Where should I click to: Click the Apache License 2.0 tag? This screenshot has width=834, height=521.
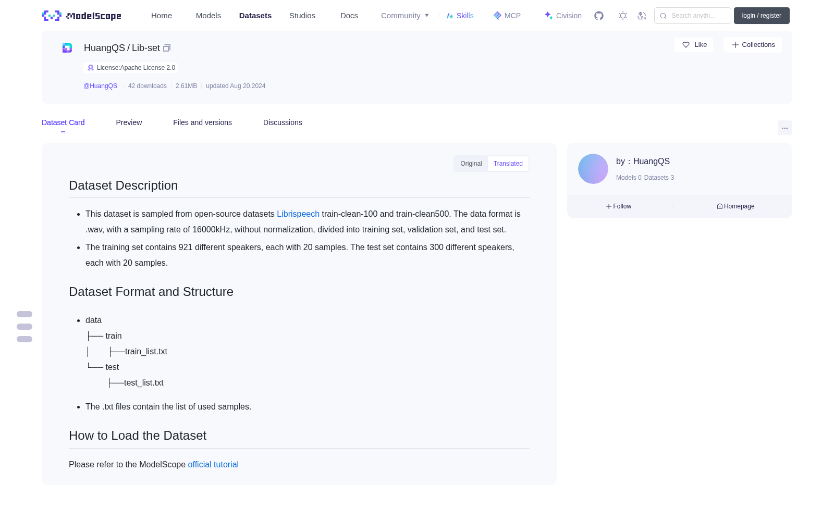[x=131, y=68]
